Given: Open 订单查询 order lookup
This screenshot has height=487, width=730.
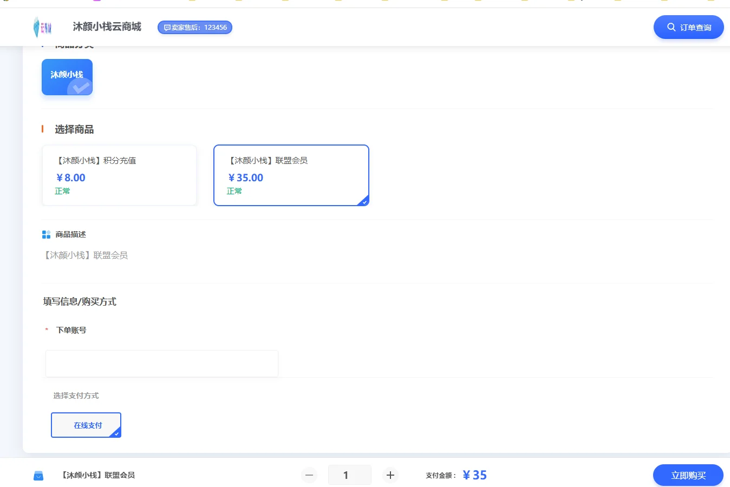Looking at the screenshot, I should (x=688, y=27).
